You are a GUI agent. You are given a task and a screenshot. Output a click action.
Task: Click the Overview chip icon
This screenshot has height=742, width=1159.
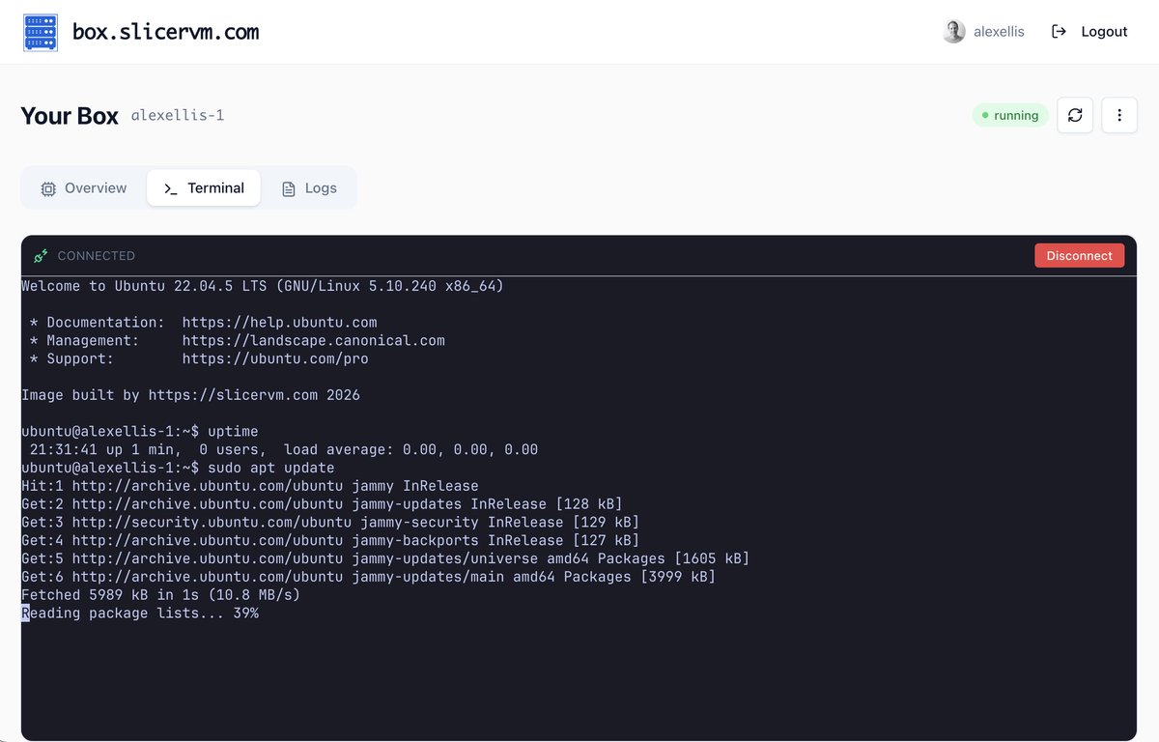[x=48, y=189]
